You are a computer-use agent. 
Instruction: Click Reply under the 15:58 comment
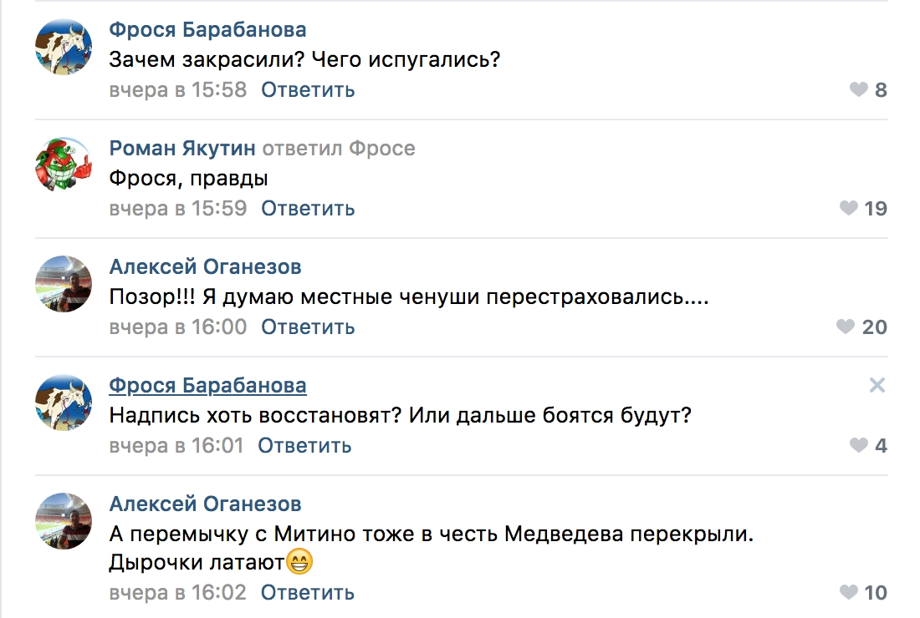(x=308, y=89)
